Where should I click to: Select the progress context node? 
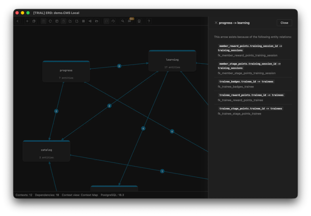[x=66, y=71]
